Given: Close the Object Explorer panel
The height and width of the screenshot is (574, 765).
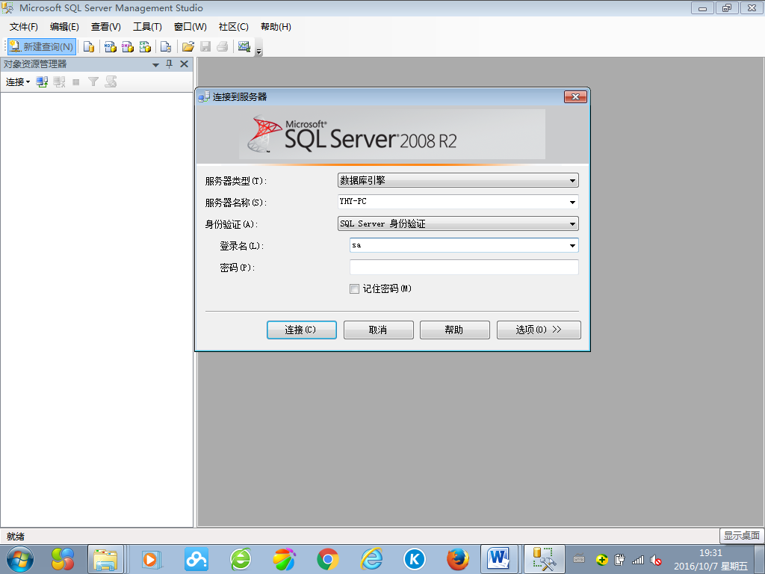Looking at the screenshot, I should [x=184, y=64].
